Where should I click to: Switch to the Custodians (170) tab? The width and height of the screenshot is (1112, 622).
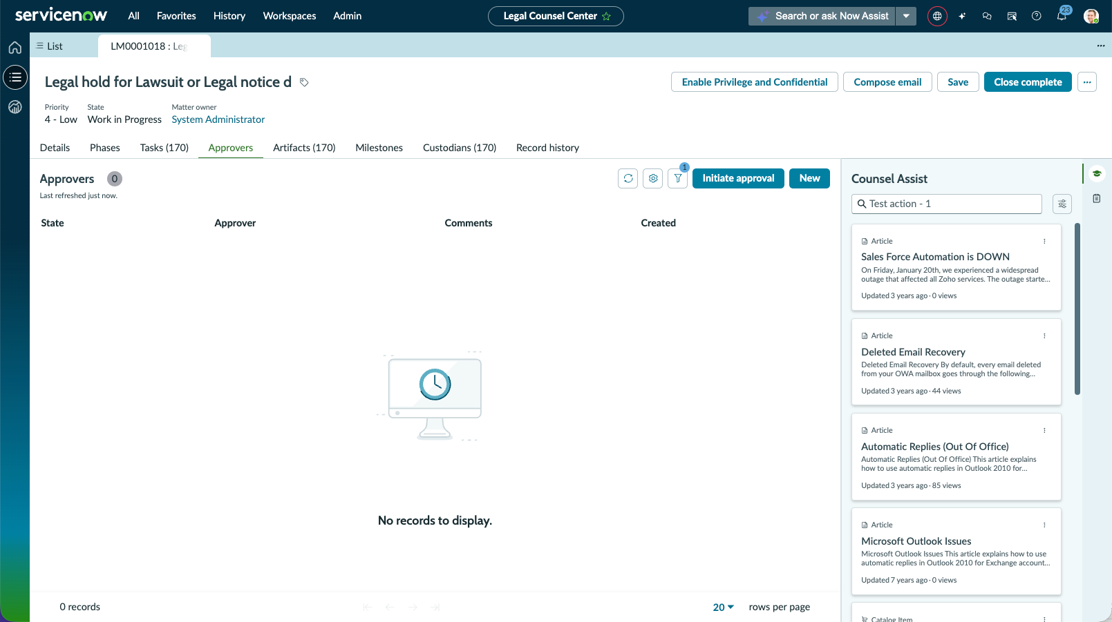460,148
